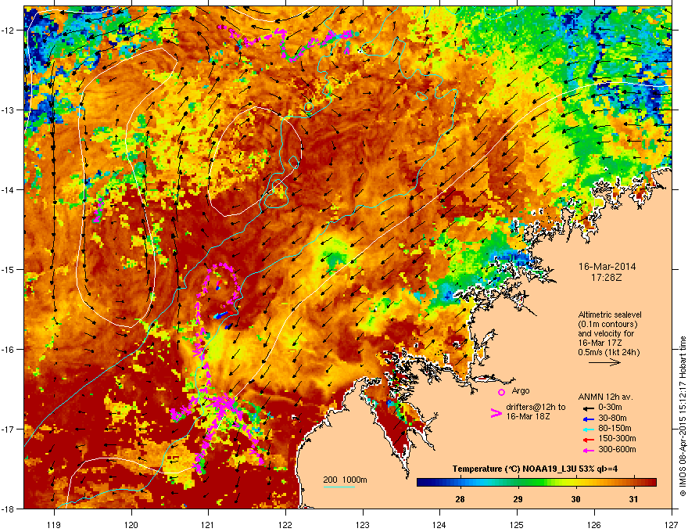688x532 pixels.
Task: Click the red 150-300m legend arrow
Action: point(587,439)
